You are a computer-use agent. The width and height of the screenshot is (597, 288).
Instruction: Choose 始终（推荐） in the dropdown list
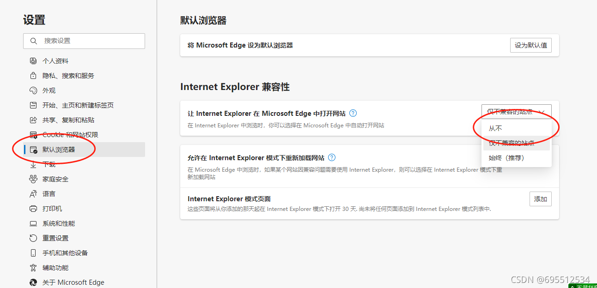click(517, 158)
